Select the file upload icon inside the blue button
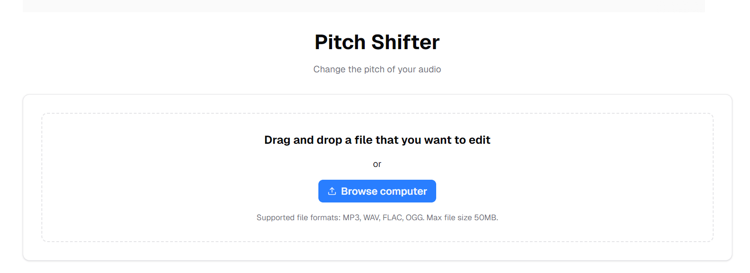Image resolution: width=750 pixels, height=273 pixels. 331,191
